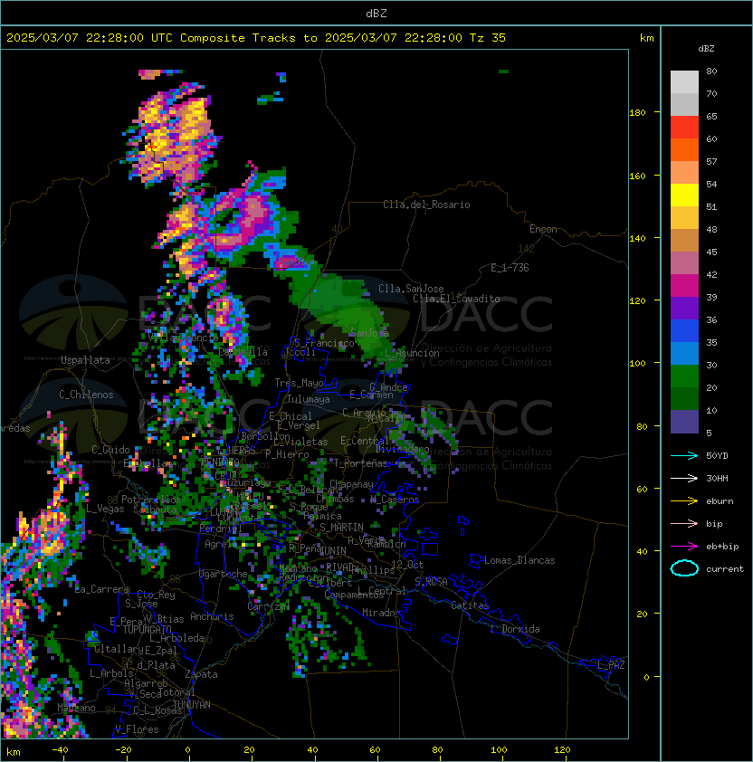Click the 'L_Dormida' map label
The height and width of the screenshot is (762, 753).
click(515, 629)
